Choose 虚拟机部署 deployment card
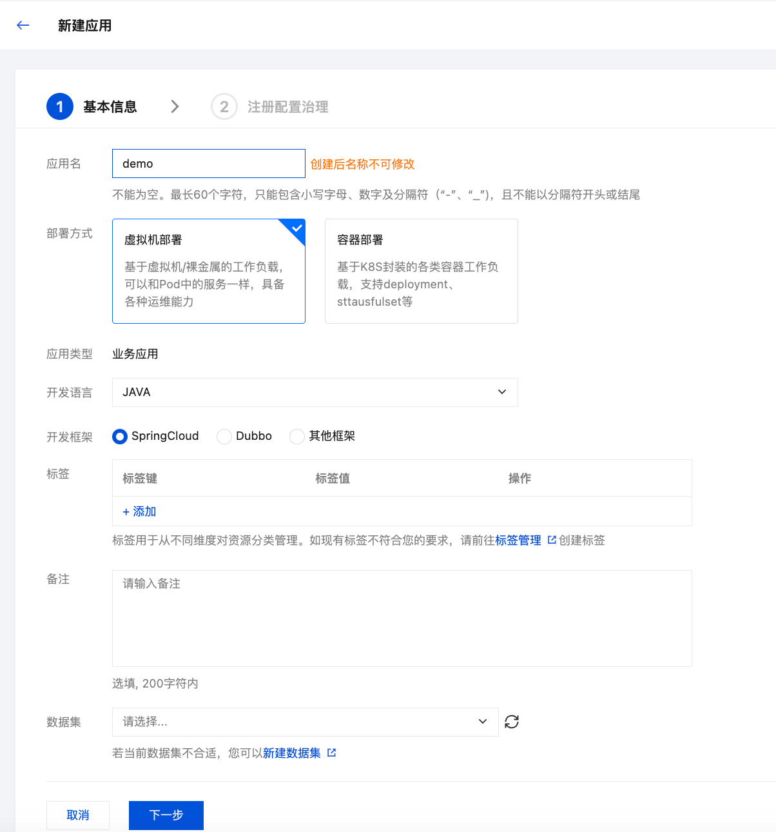The width and height of the screenshot is (776, 832). point(209,271)
